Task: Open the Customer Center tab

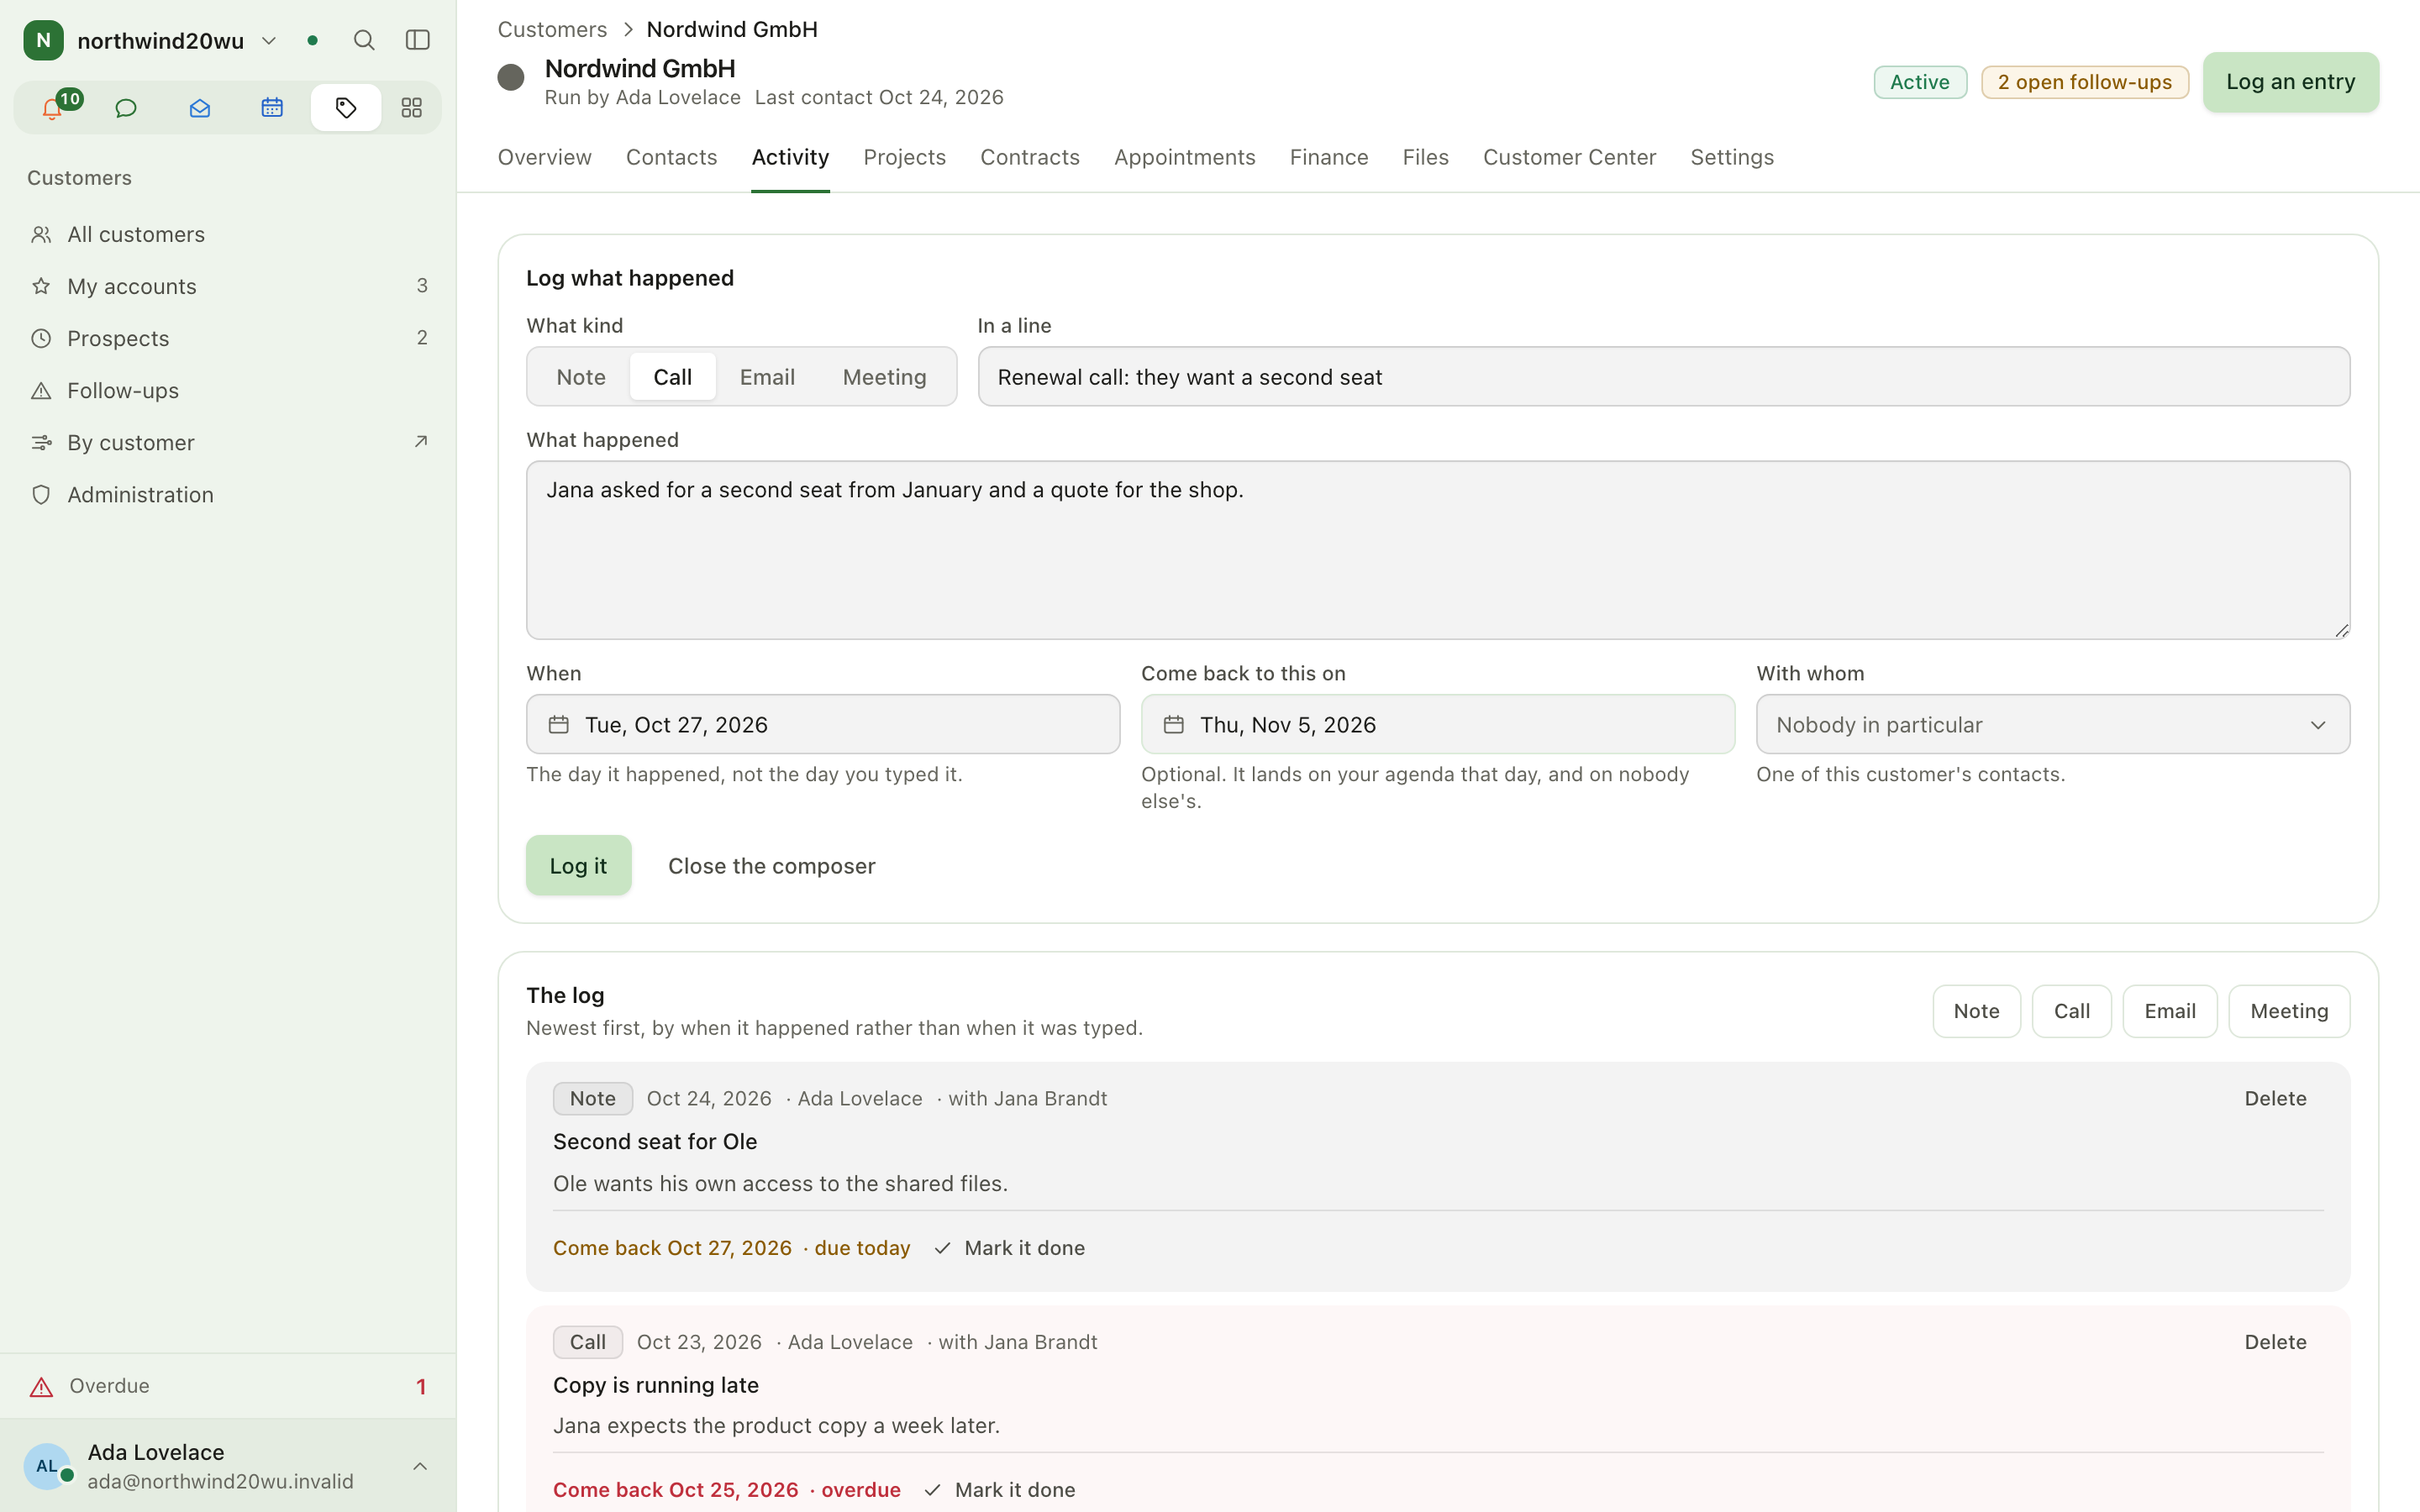Action: 1569,157
